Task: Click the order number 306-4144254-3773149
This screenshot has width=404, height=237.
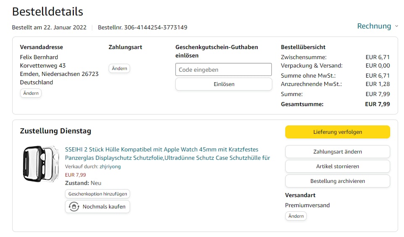Action: pyautogui.click(x=155, y=27)
